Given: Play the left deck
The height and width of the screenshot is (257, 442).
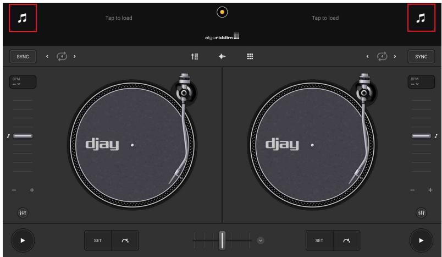Looking at the screenshot, I should coord(23,240).
